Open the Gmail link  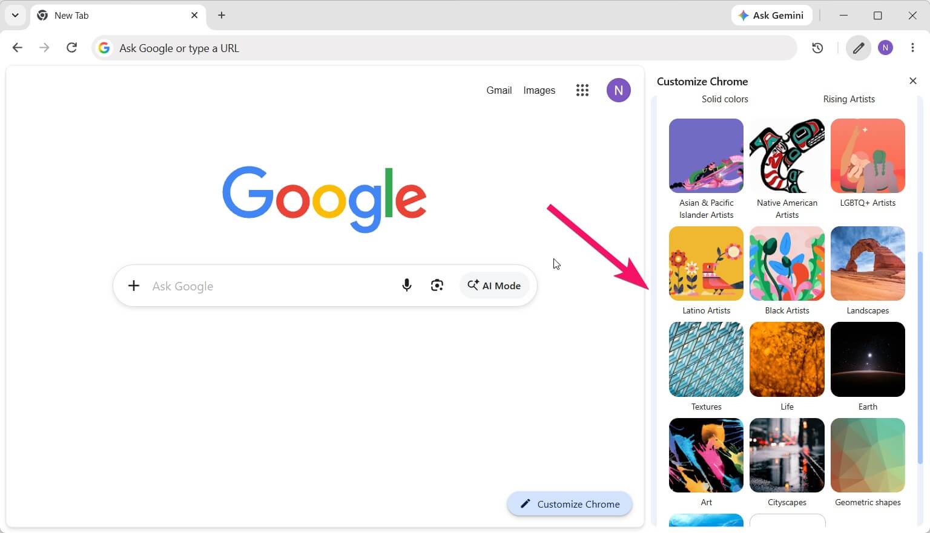[x=499, y=90]
